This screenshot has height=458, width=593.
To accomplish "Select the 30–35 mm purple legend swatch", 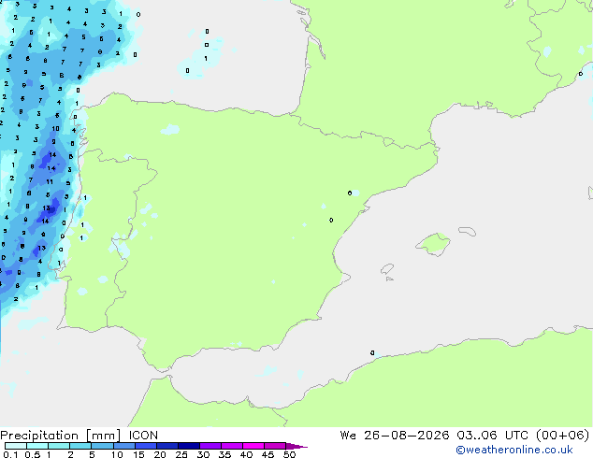I will [x=210, y=446].
